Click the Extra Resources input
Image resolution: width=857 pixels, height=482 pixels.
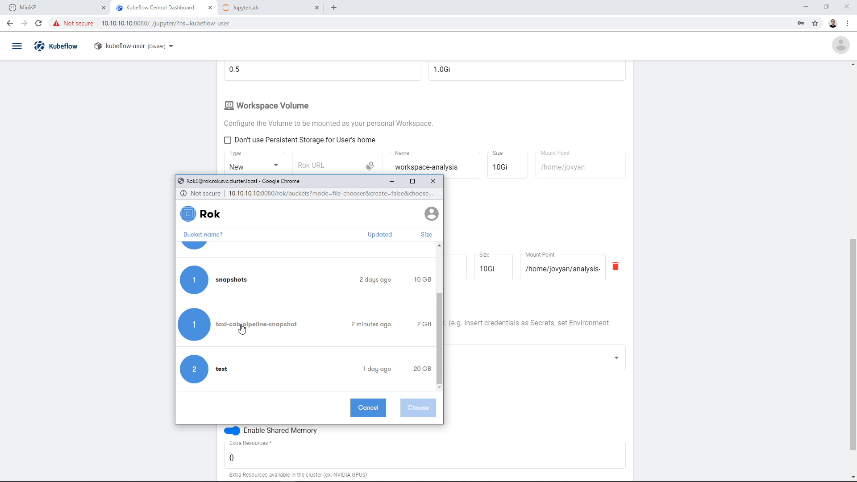click(424, 455)
